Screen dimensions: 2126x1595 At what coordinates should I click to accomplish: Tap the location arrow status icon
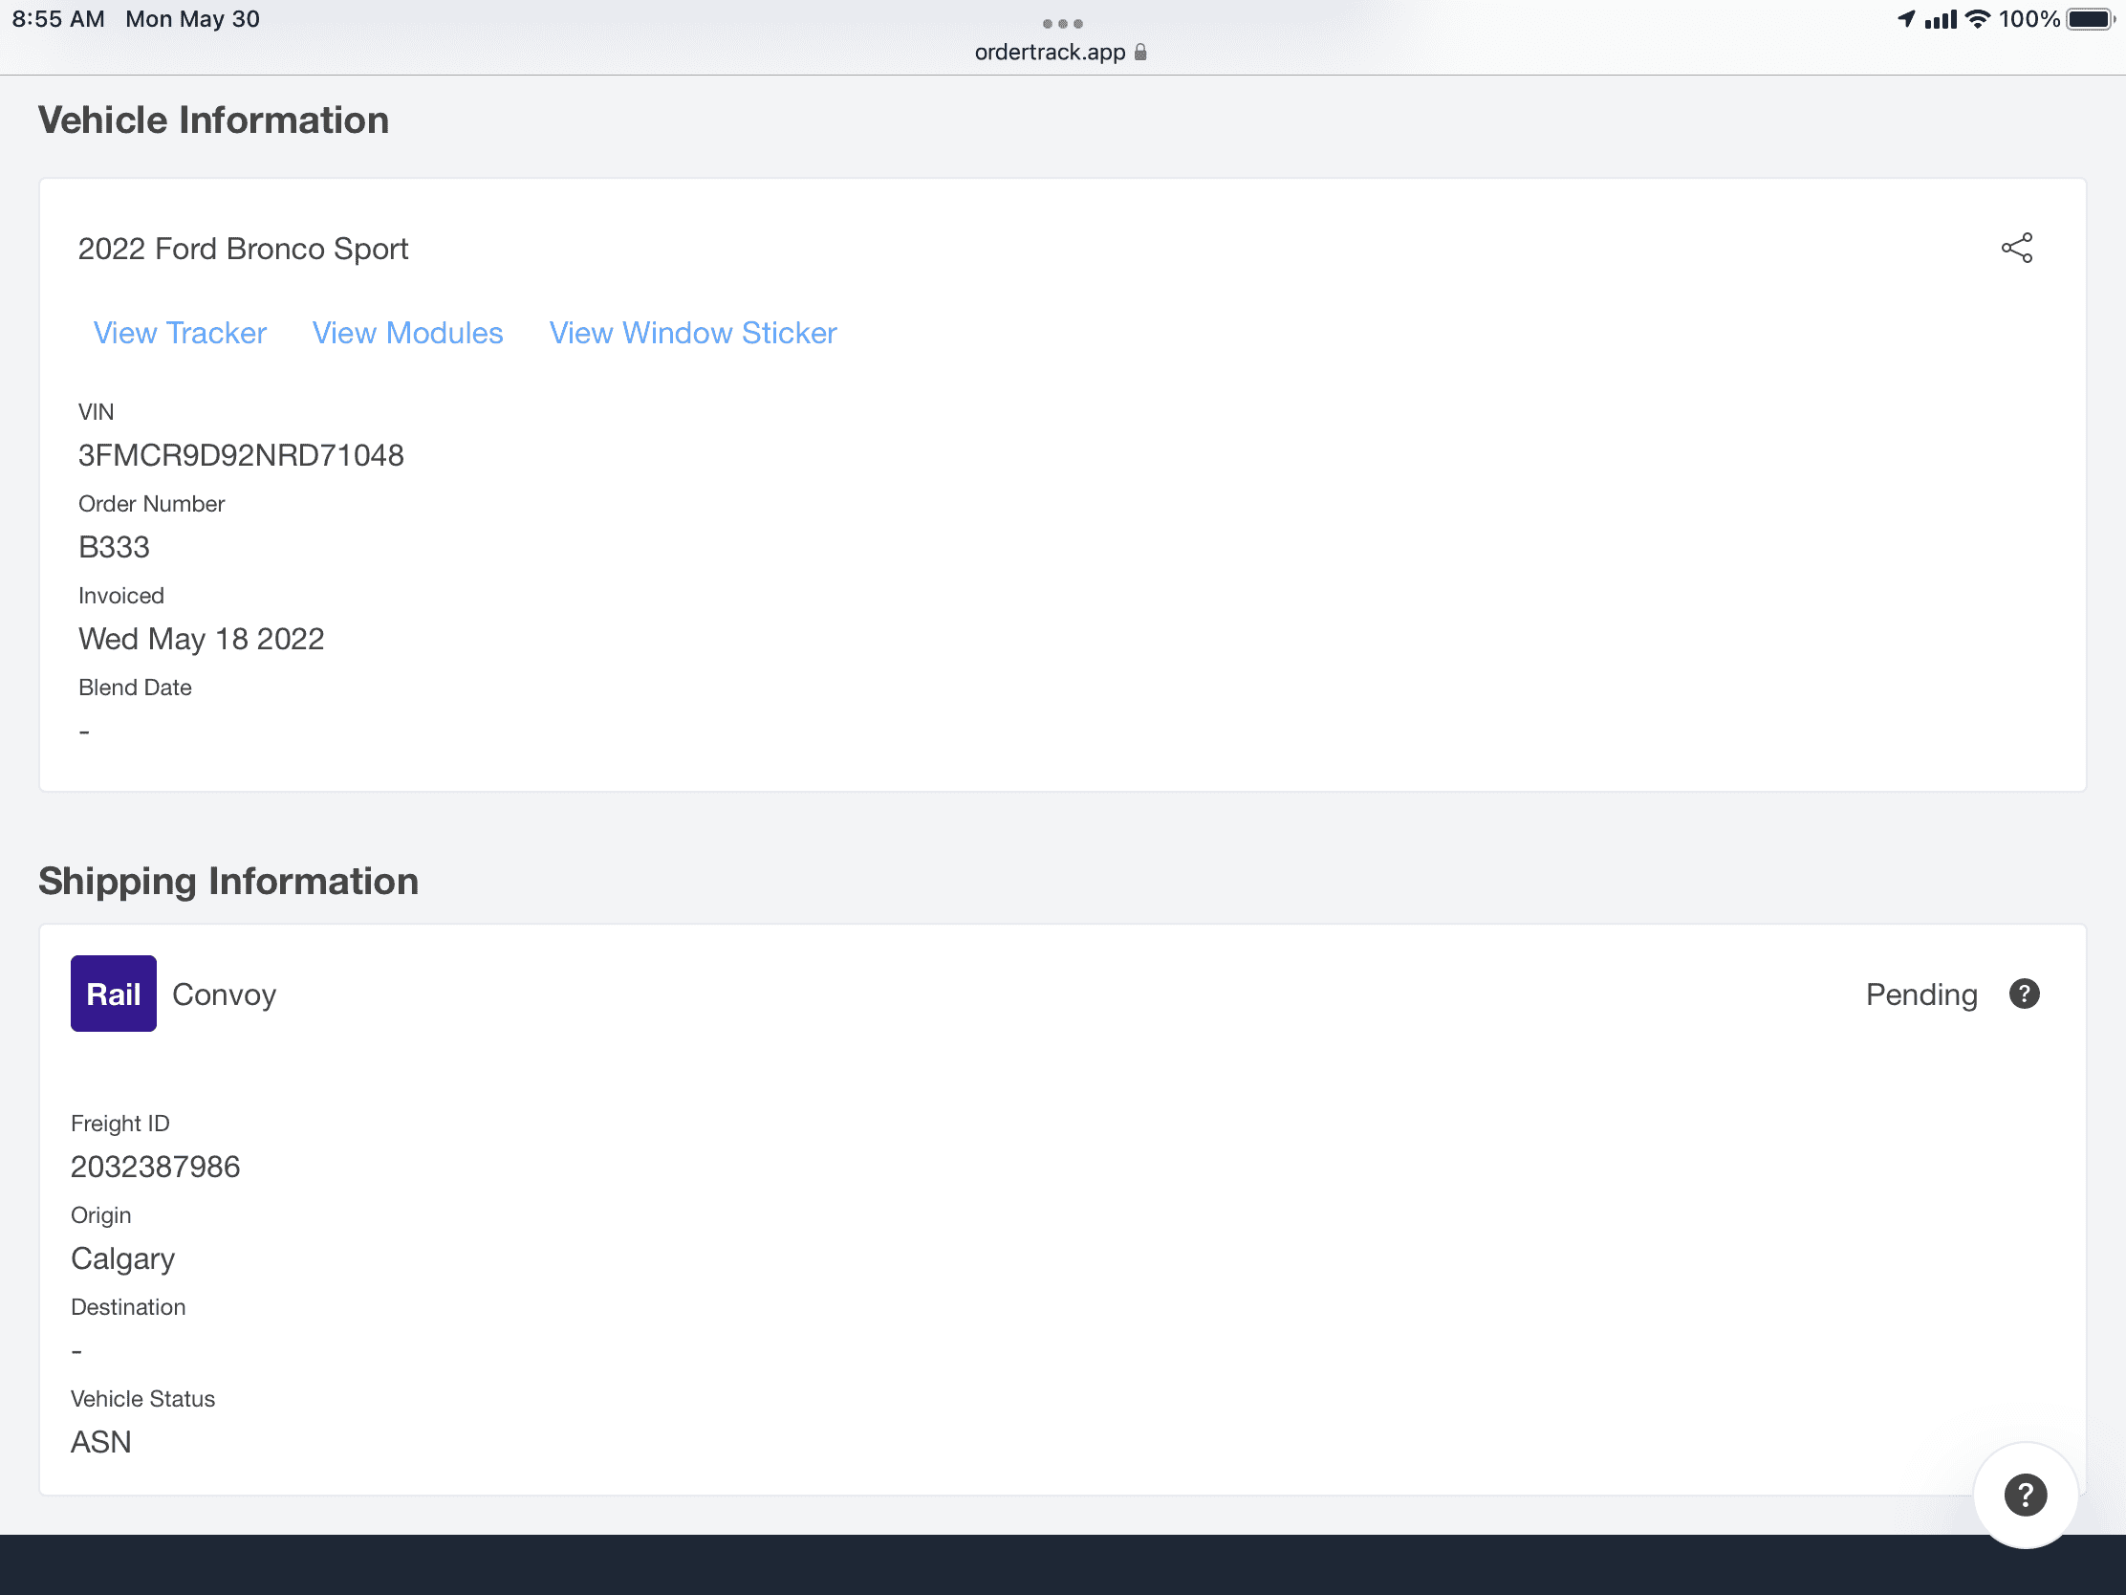click(1906, 19)
